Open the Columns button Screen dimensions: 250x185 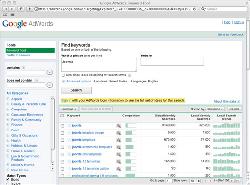click(234, 109)
